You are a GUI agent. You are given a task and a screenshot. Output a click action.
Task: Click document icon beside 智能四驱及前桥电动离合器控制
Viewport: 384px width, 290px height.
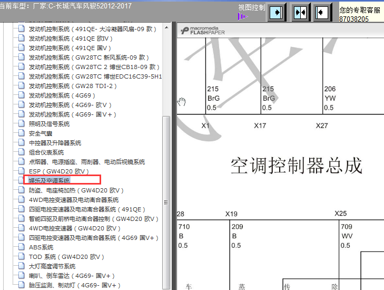22,218
